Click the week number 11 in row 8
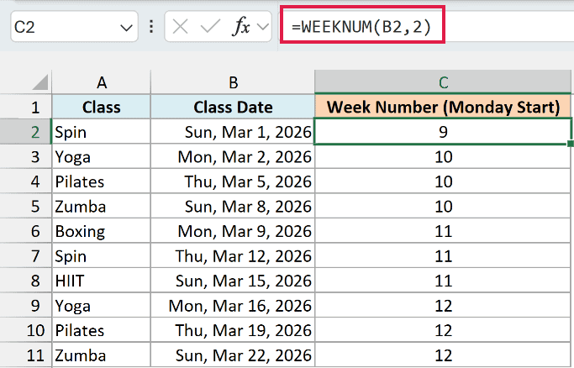This screenshot has height=368, width=574. [443, 281]
